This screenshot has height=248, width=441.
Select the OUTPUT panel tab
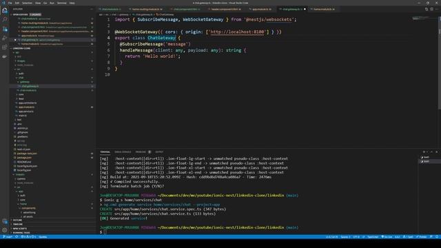(x=159, y=152)
